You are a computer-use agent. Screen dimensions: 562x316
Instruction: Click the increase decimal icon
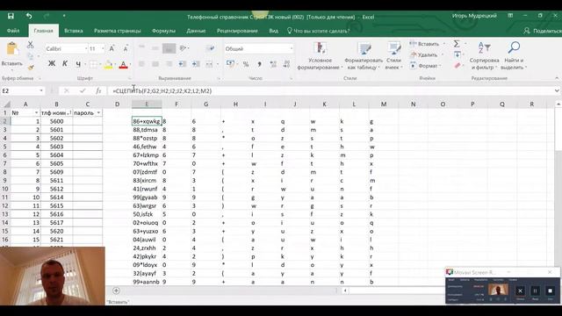tap(273, 64)
